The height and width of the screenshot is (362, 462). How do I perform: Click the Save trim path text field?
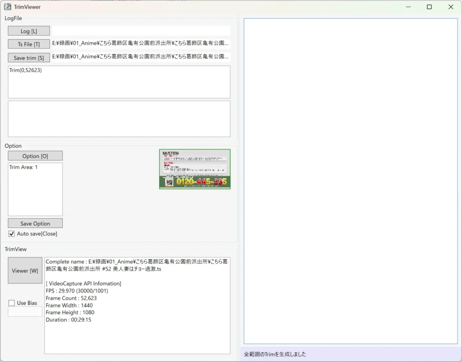(x=141, y=57)
